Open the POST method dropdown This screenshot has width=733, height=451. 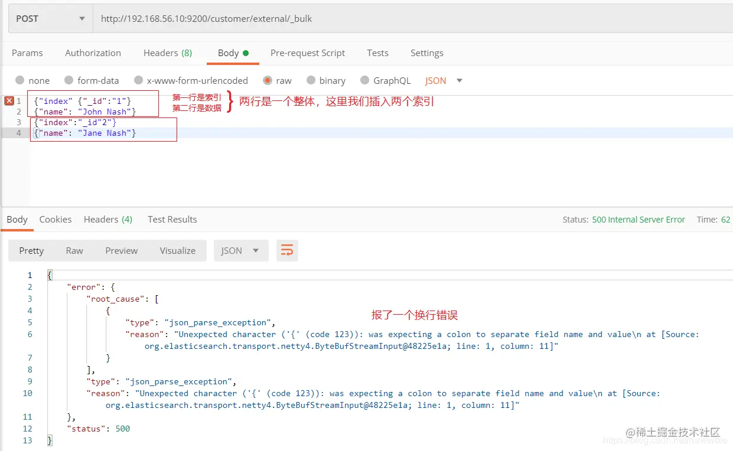click(50, 19)
